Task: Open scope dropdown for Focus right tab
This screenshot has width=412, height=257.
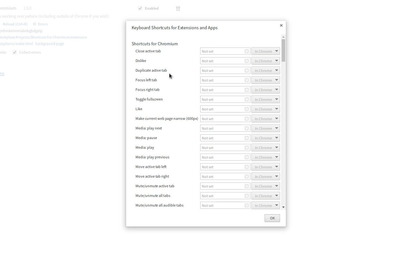Action: (x=266, y=90)
